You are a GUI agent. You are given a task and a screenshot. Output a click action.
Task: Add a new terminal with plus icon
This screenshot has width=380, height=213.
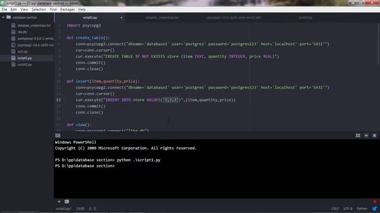[x=59, y=201]
